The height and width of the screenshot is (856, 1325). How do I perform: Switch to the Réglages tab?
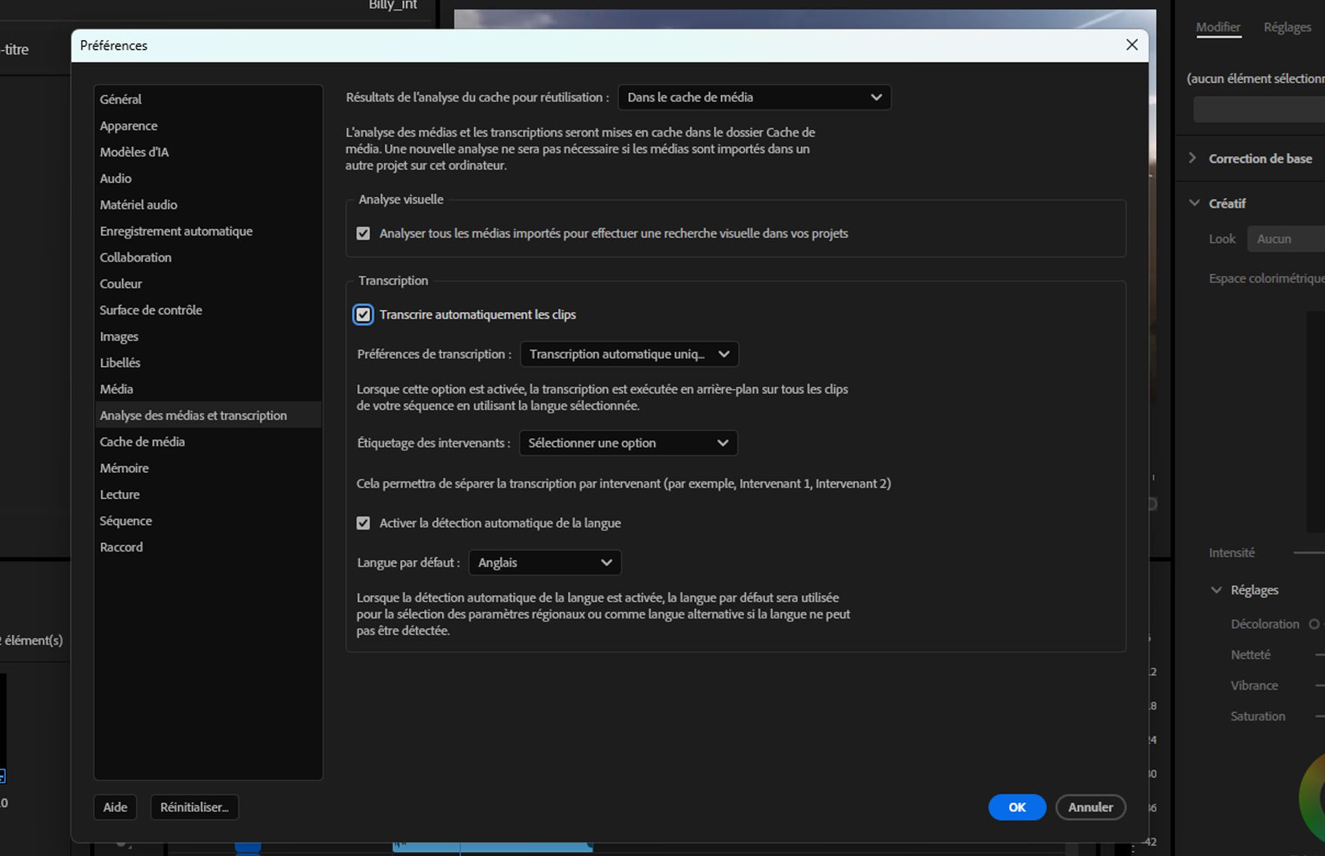pyautogui.click(x=1286, y=27)
